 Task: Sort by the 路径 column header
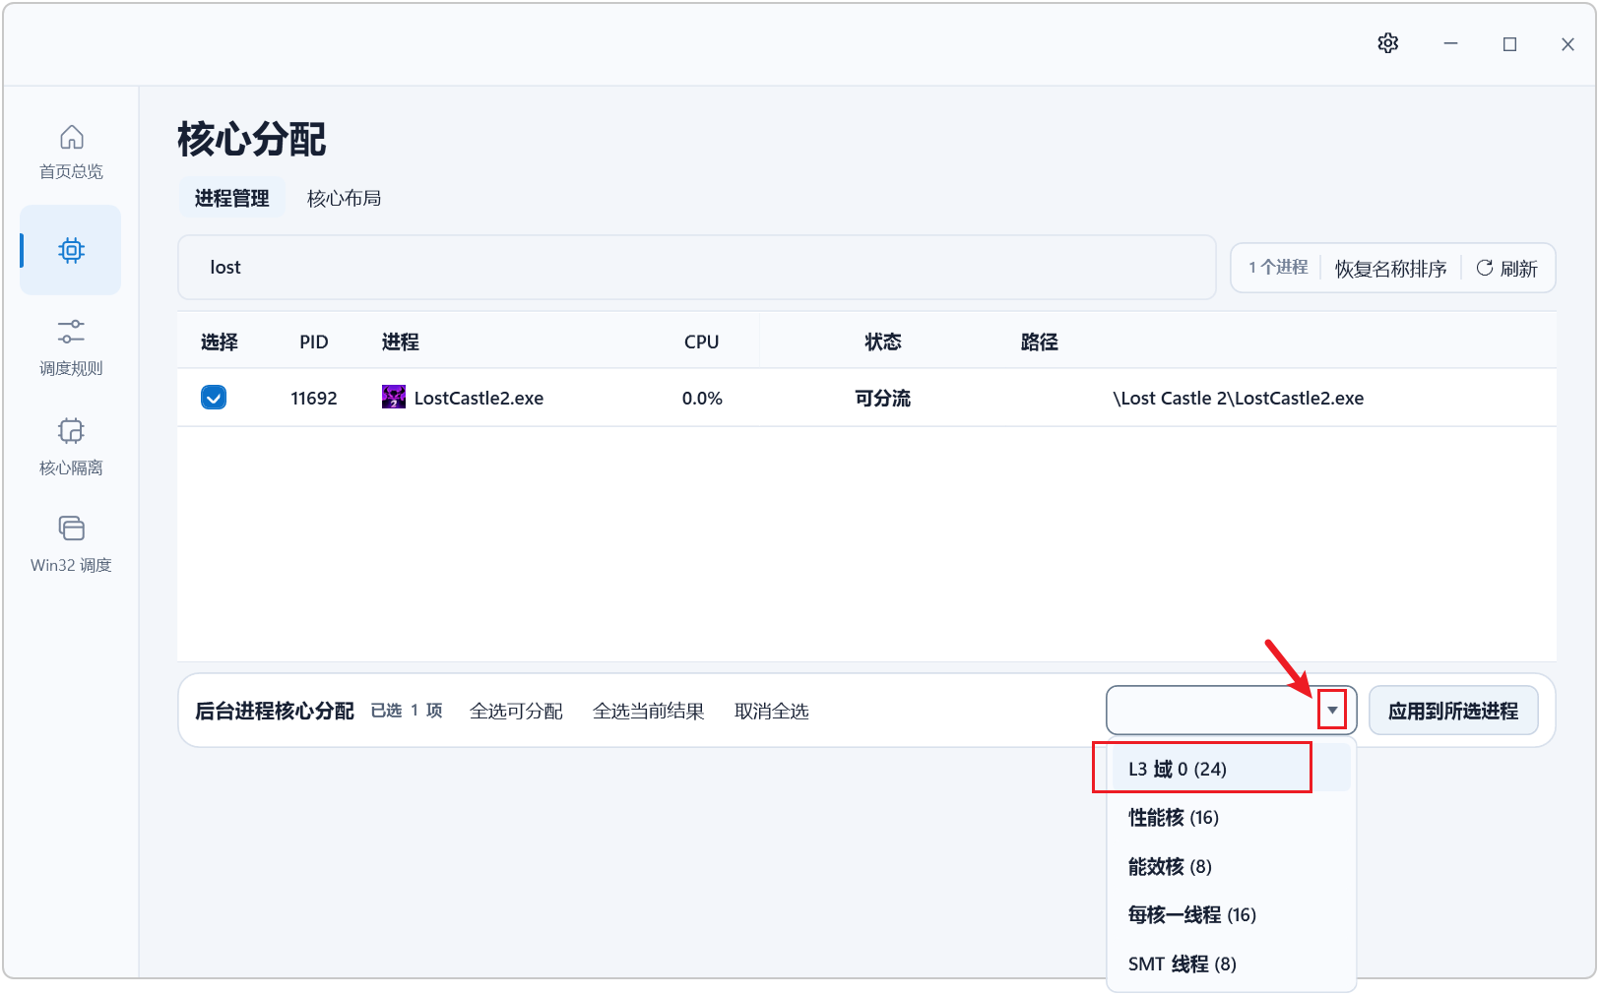point(1039,342)
